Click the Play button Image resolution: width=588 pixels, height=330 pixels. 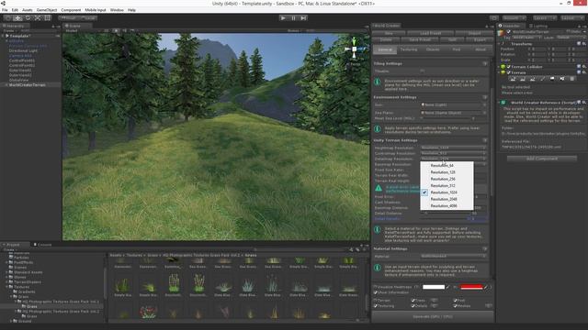click(283, 17)
